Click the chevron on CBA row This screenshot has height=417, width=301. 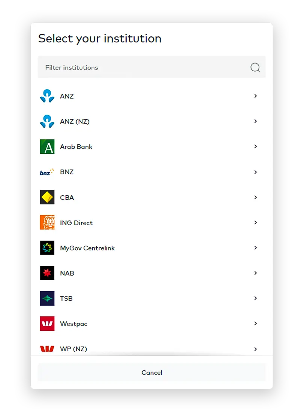coord(256,197)
